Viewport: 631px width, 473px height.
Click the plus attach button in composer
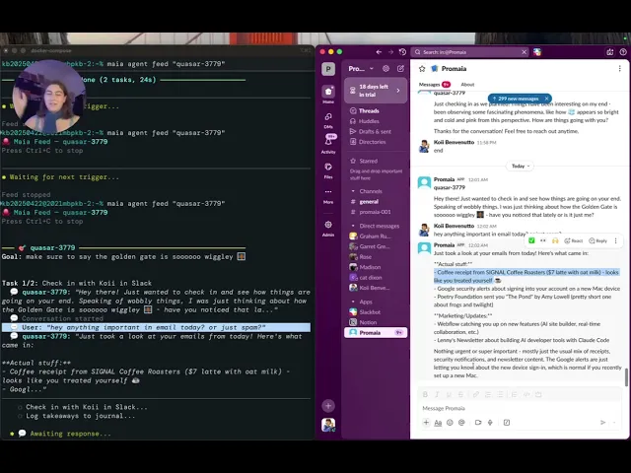[x=426, y=423]
